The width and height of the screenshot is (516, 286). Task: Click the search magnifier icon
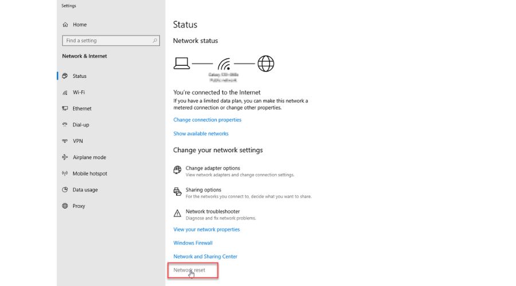coord(155,41)
